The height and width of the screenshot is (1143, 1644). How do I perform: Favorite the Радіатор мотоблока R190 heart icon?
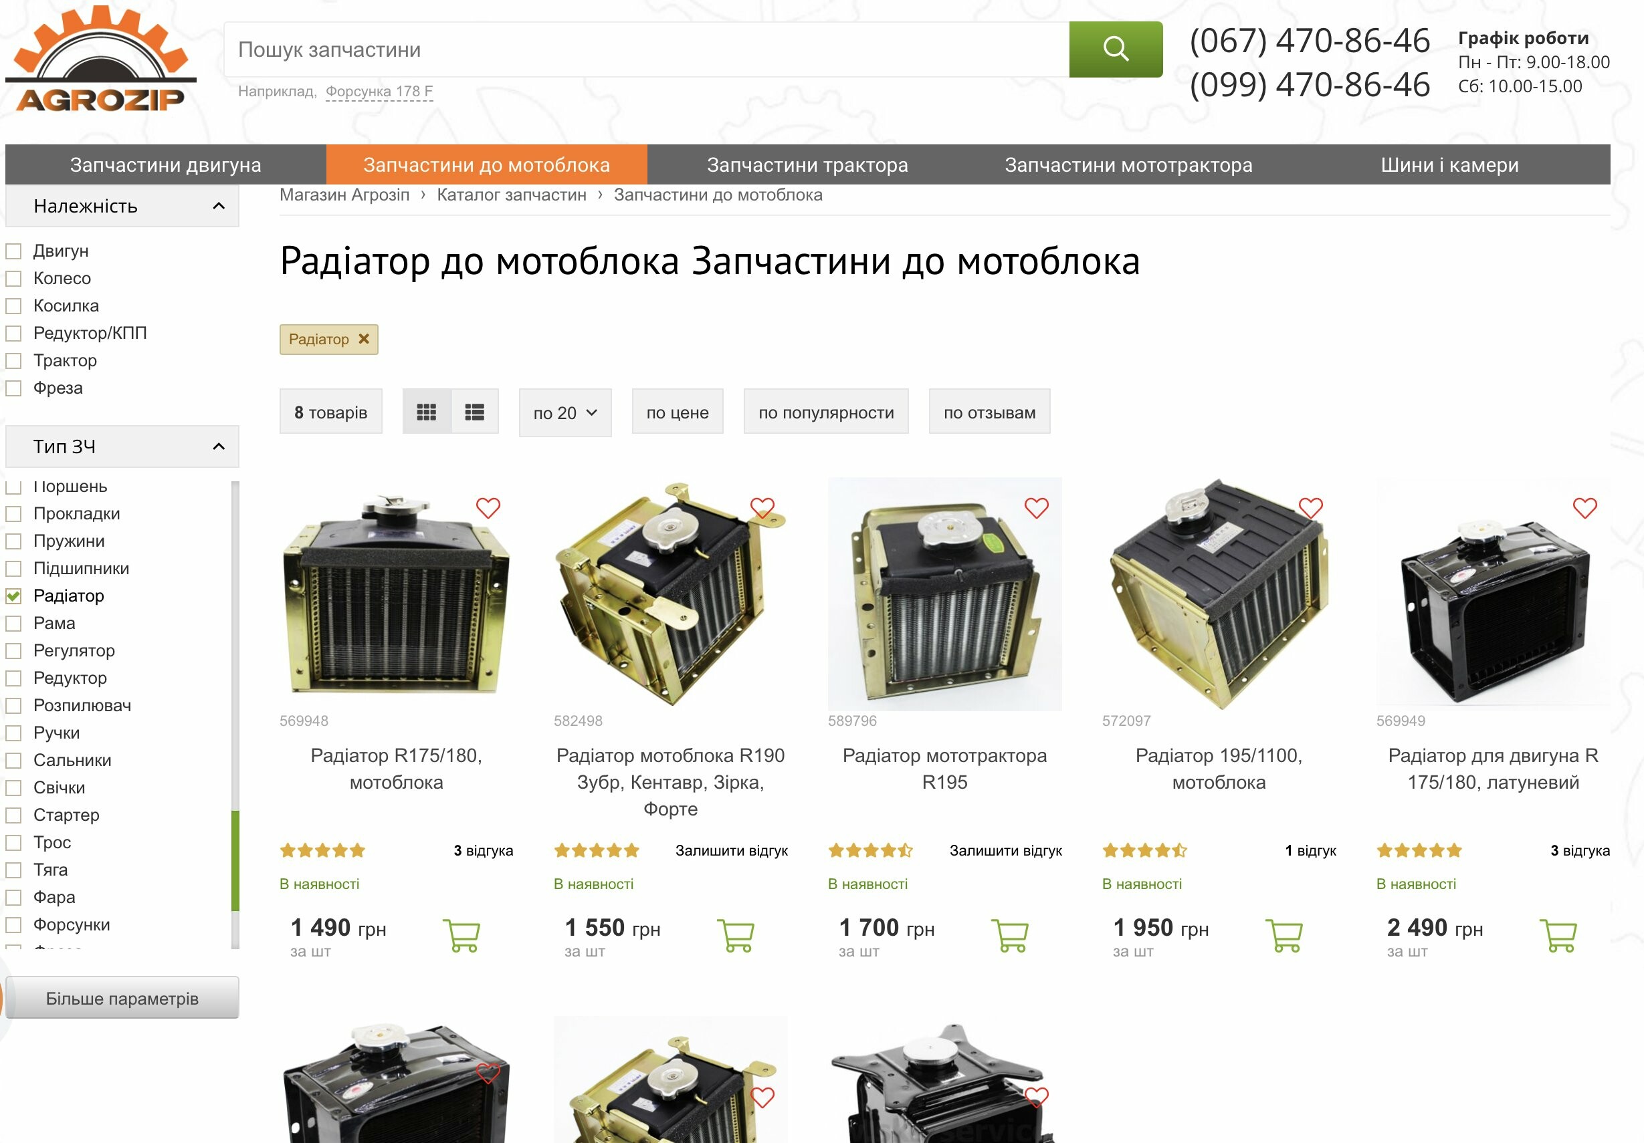(x=762, y=508)
